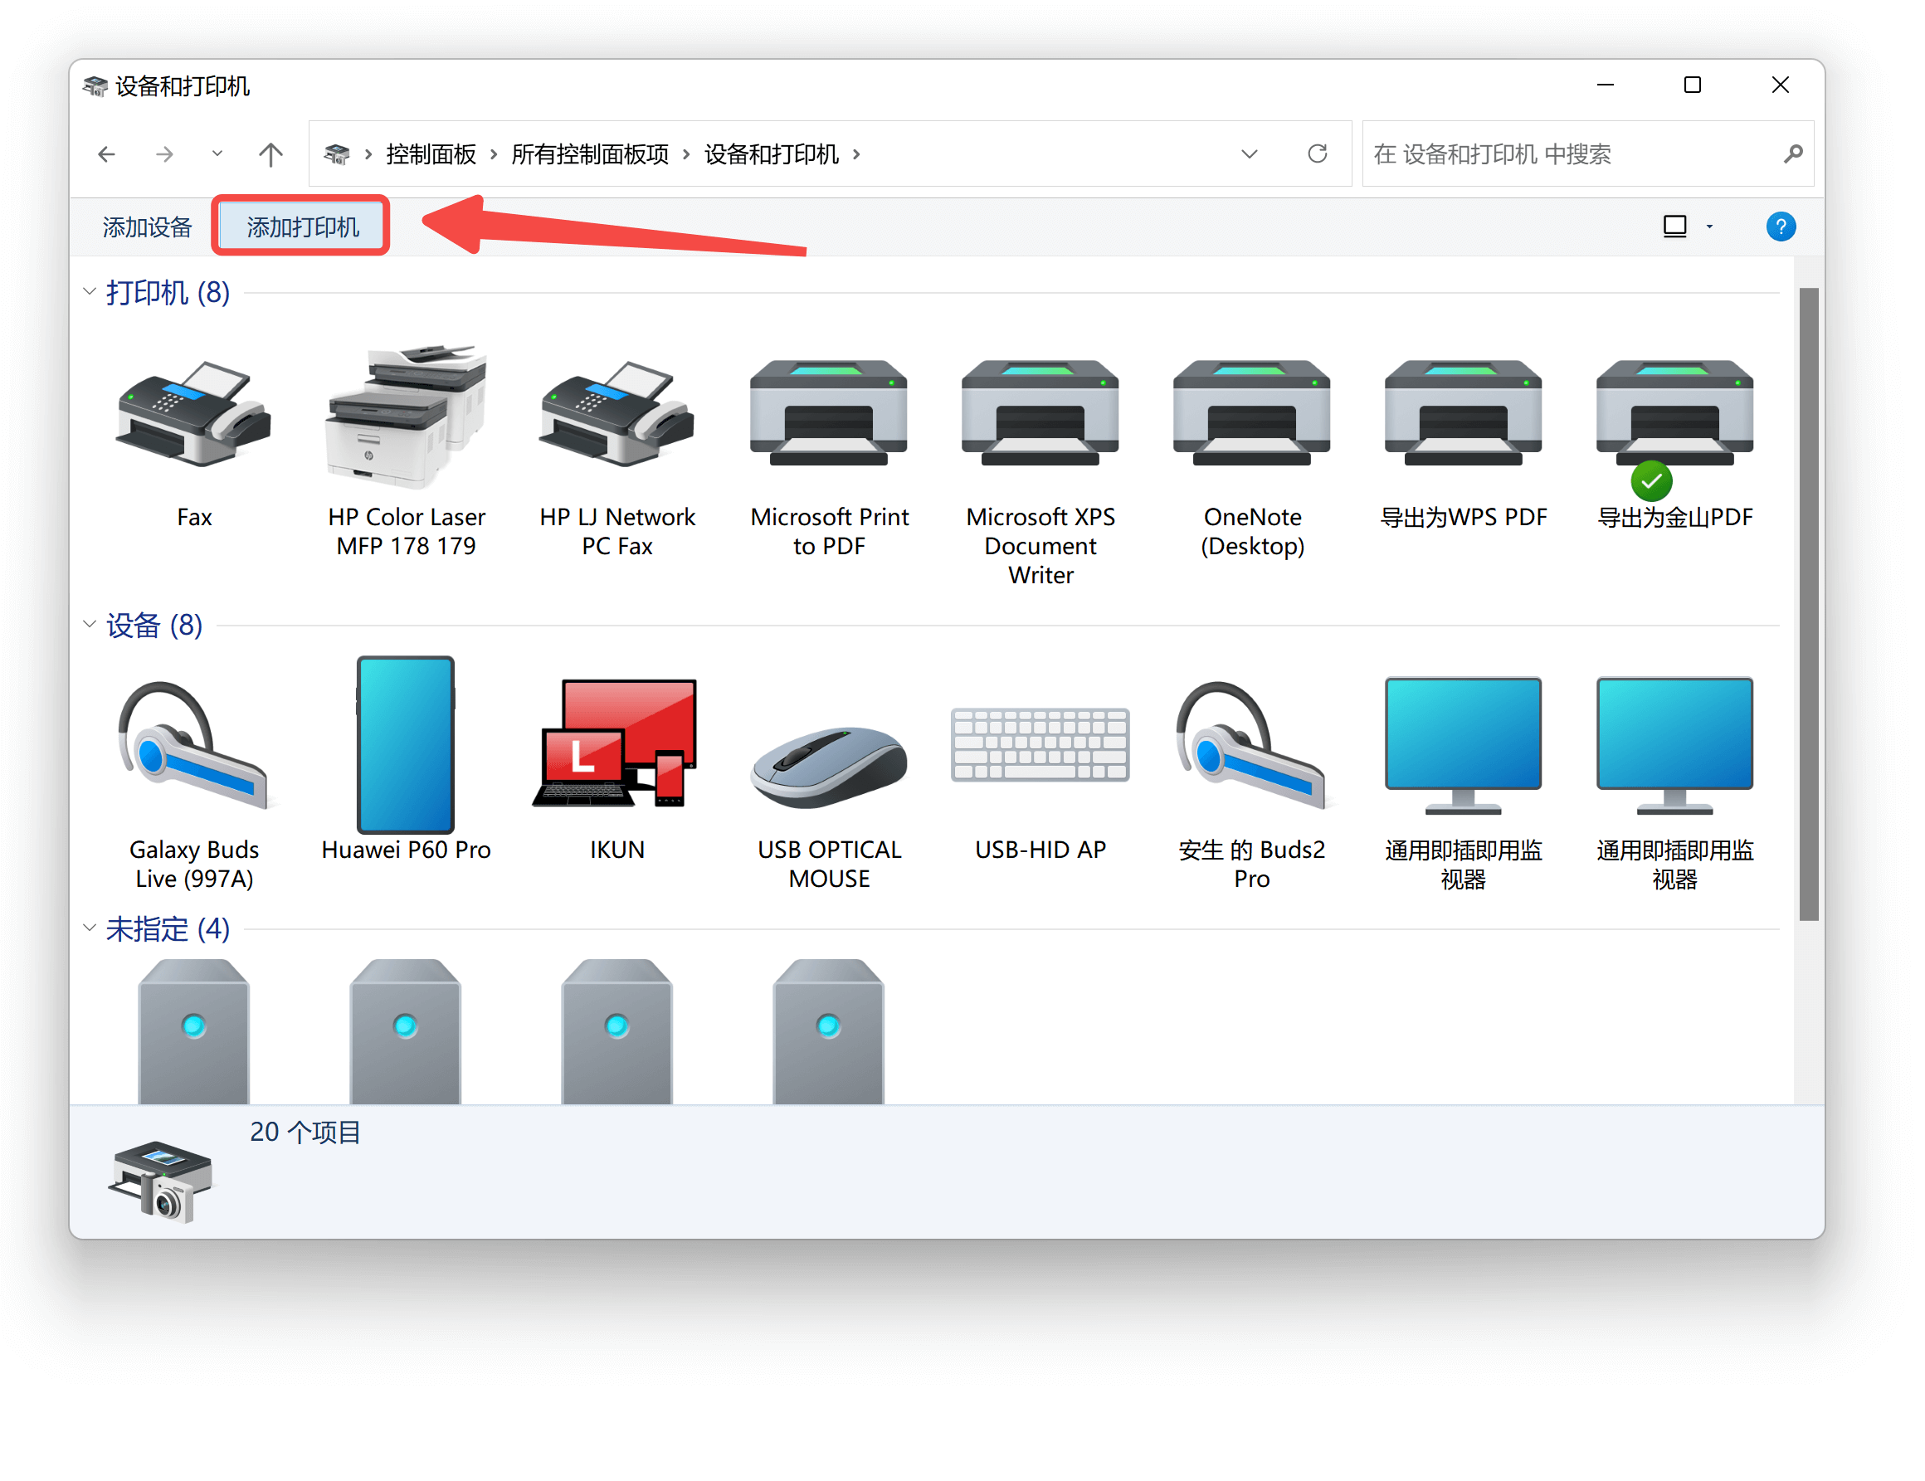Click the 打印机 (8) group heading
Viewport: 1925px width, 1481px height.
(168, 292)
